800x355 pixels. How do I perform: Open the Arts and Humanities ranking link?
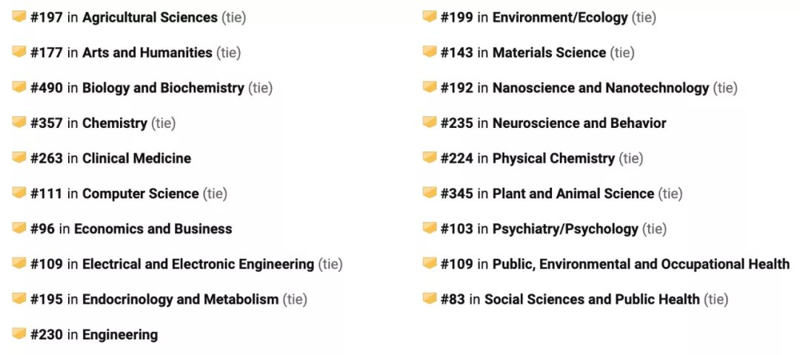pos(147,53)
